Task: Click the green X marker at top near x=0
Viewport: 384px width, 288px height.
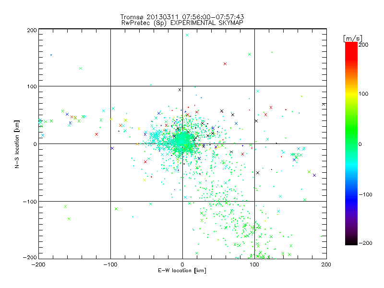Action: 187,35
